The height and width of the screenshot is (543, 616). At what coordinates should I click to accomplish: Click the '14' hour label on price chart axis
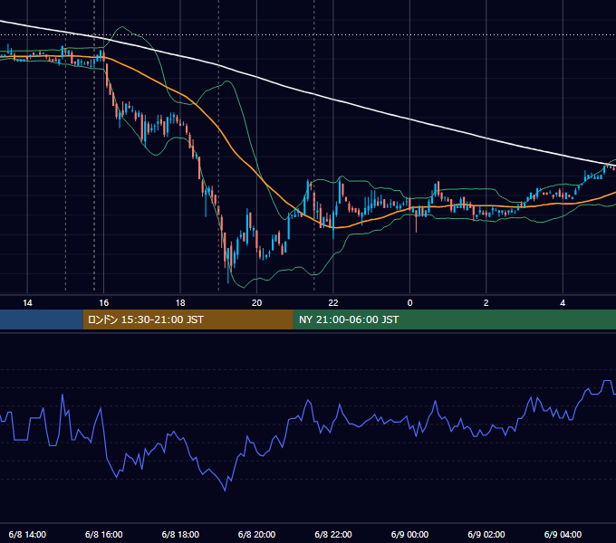click(x=27, y=303)
